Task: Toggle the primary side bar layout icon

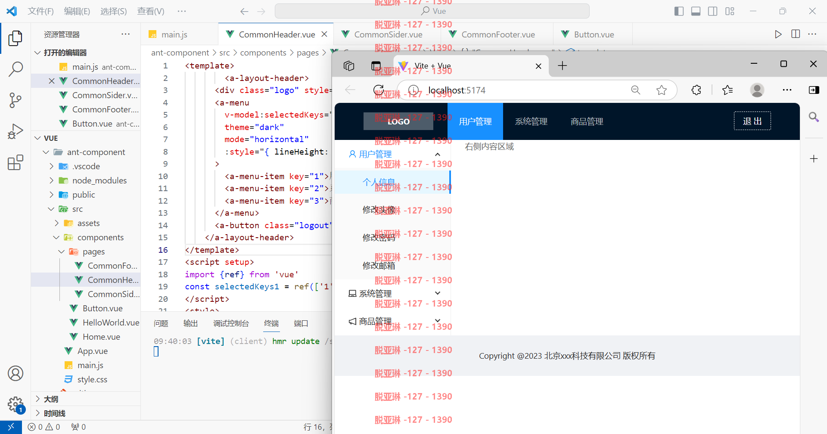Action: [x=679, y=11]
